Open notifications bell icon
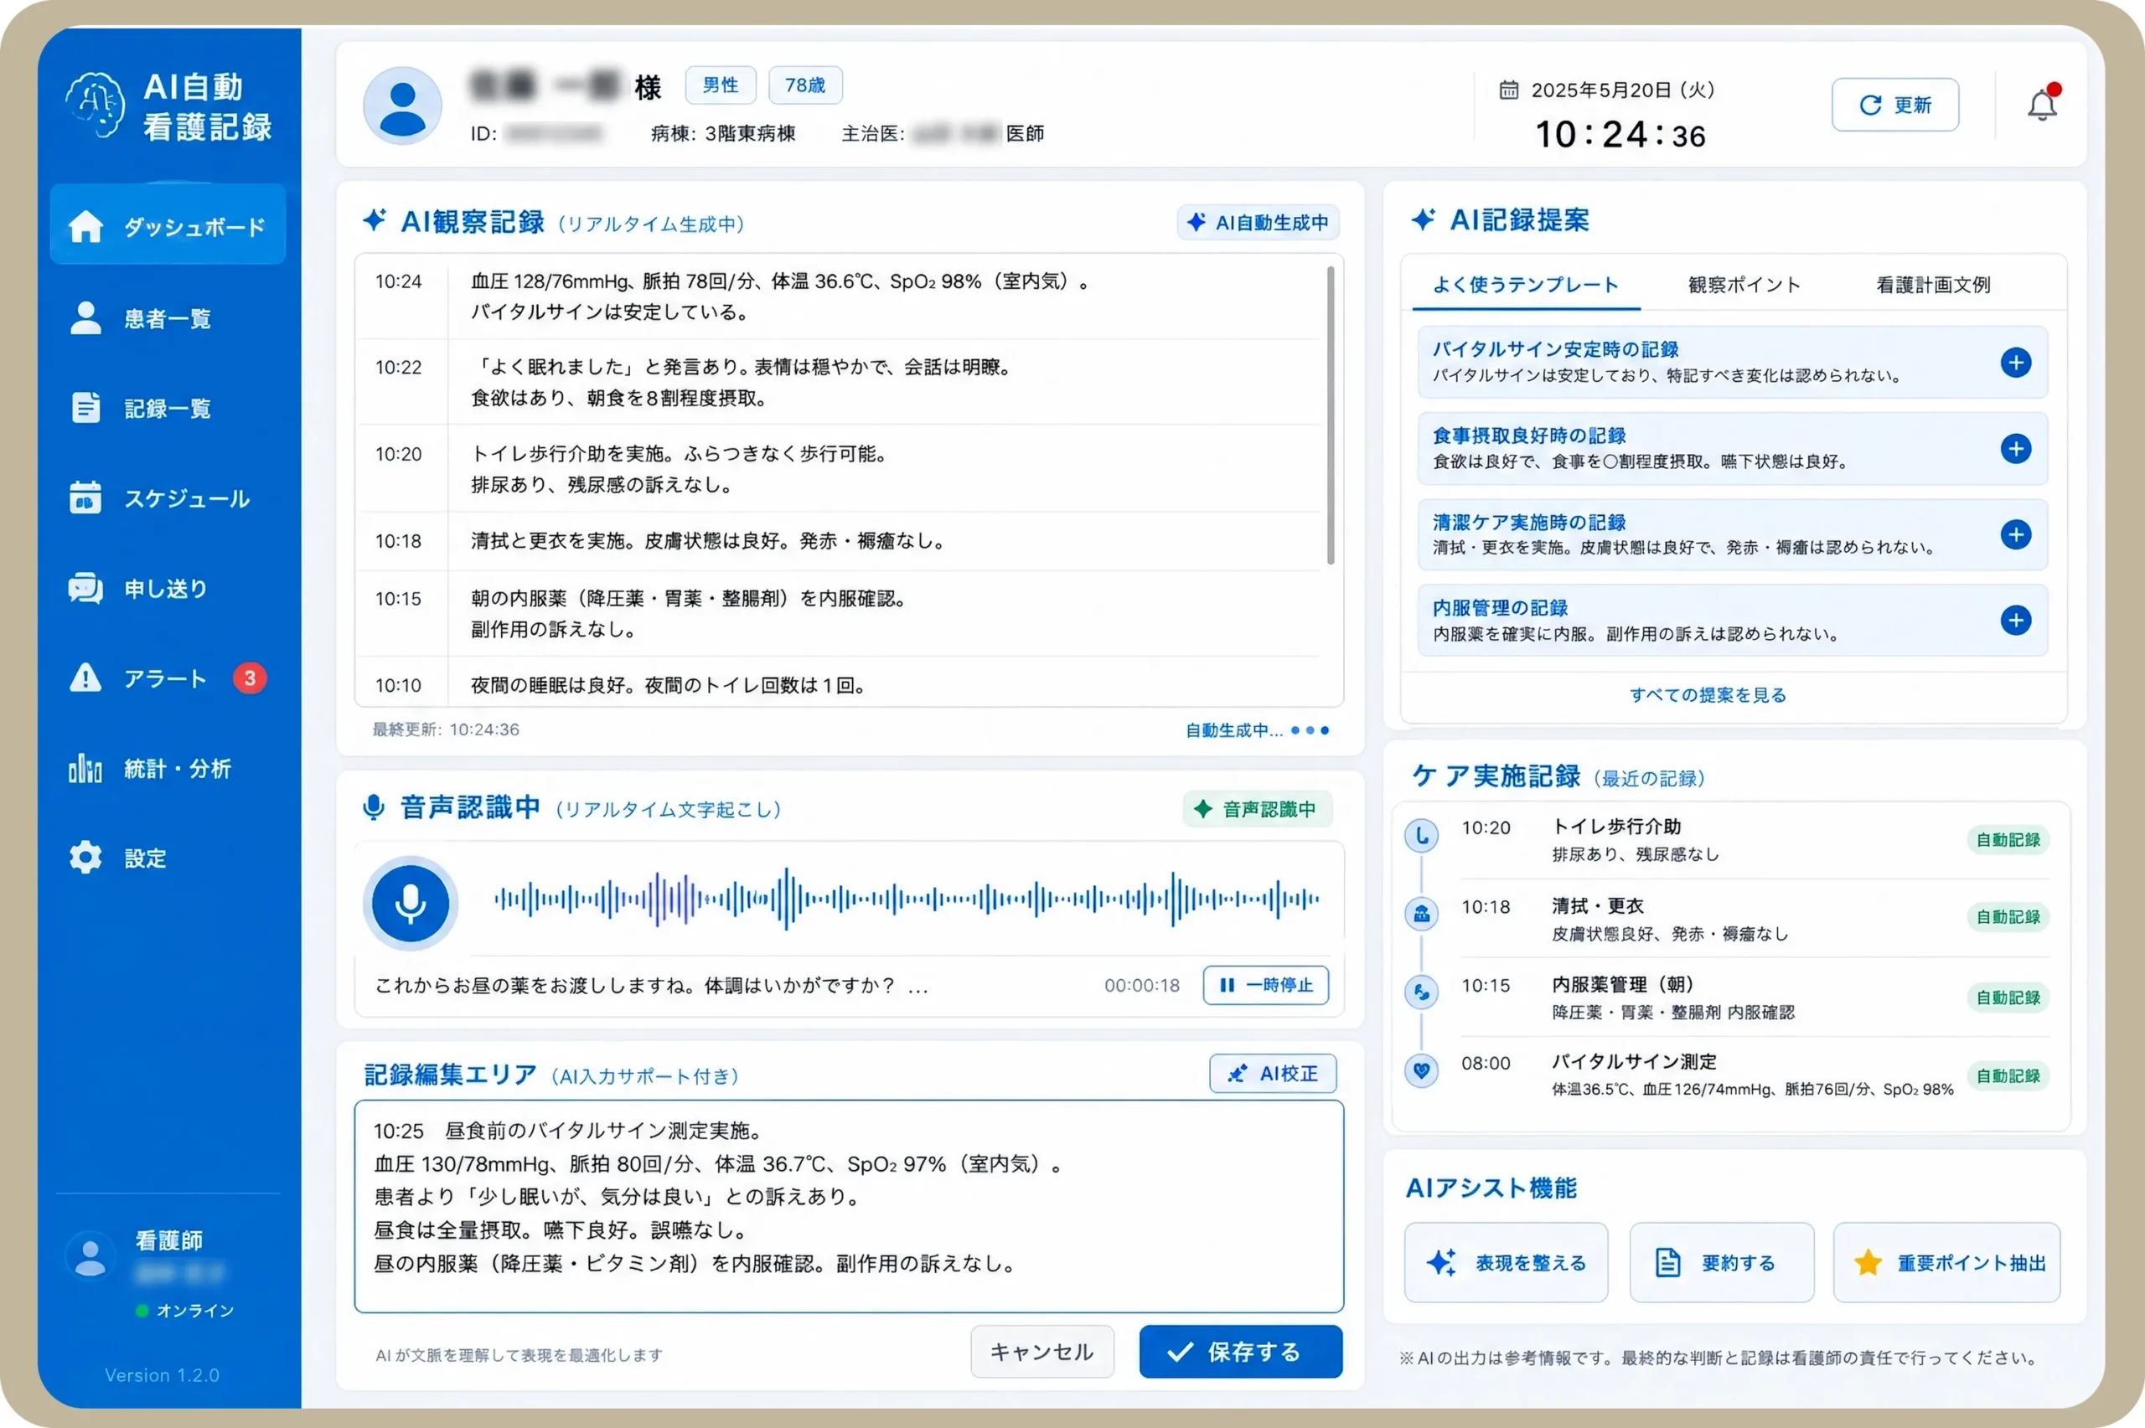Screen dimensions: 2145x1428 tap(2042, 105)
